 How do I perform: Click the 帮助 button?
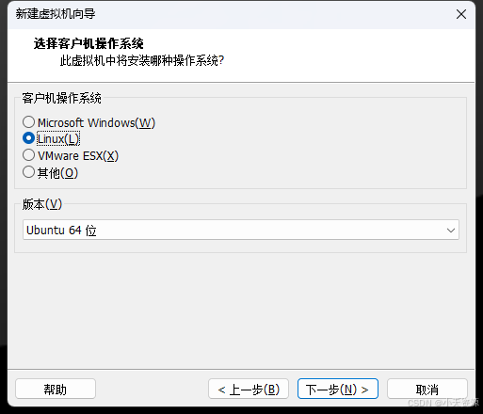pyautogui.click(x=56, y=390)
